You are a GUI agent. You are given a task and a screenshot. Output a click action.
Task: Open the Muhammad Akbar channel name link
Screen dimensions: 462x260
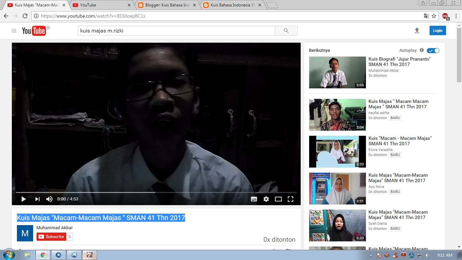click(x=54, y=228)
